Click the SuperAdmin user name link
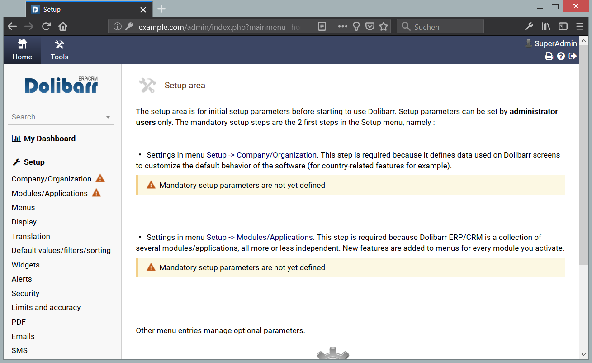Screen dimensions: 592x363 pos(556,43)
